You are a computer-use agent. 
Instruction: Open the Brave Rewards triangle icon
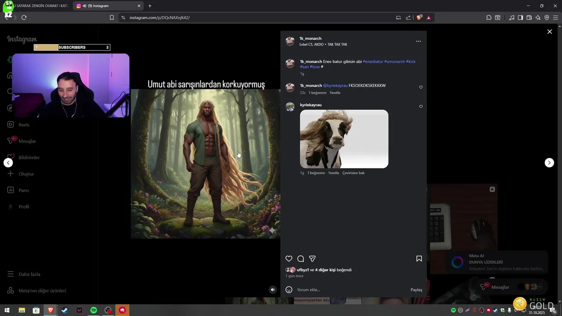[x=429, y=18]
